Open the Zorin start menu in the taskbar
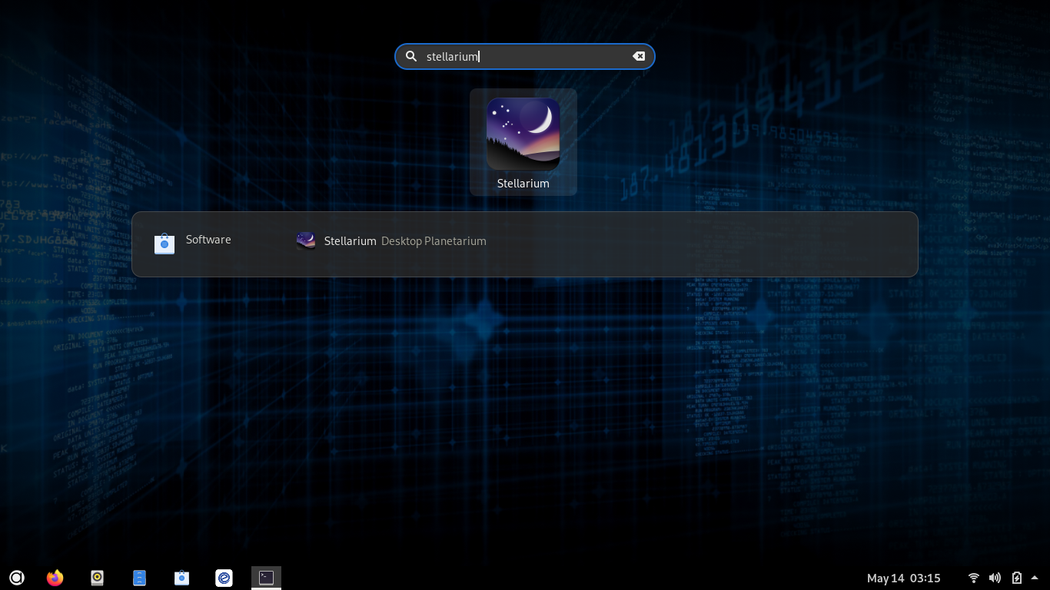 click(x=17, y=578)
